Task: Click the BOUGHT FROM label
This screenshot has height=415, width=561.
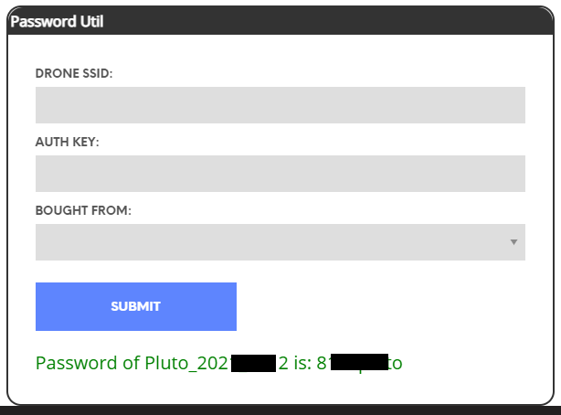Action: tap(83, 210)
